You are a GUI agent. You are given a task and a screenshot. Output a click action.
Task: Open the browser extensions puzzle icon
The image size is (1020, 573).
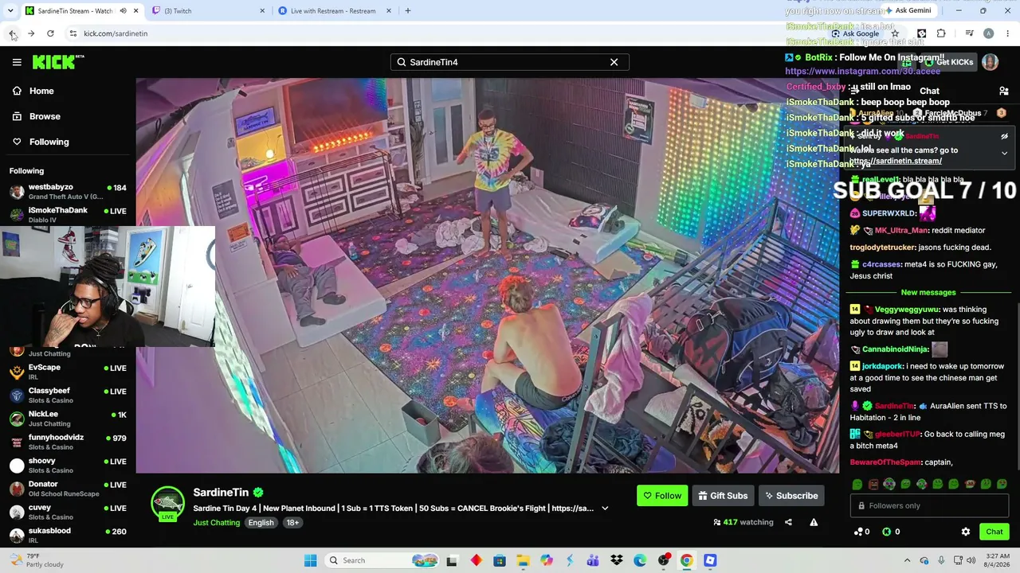(941, 33)
